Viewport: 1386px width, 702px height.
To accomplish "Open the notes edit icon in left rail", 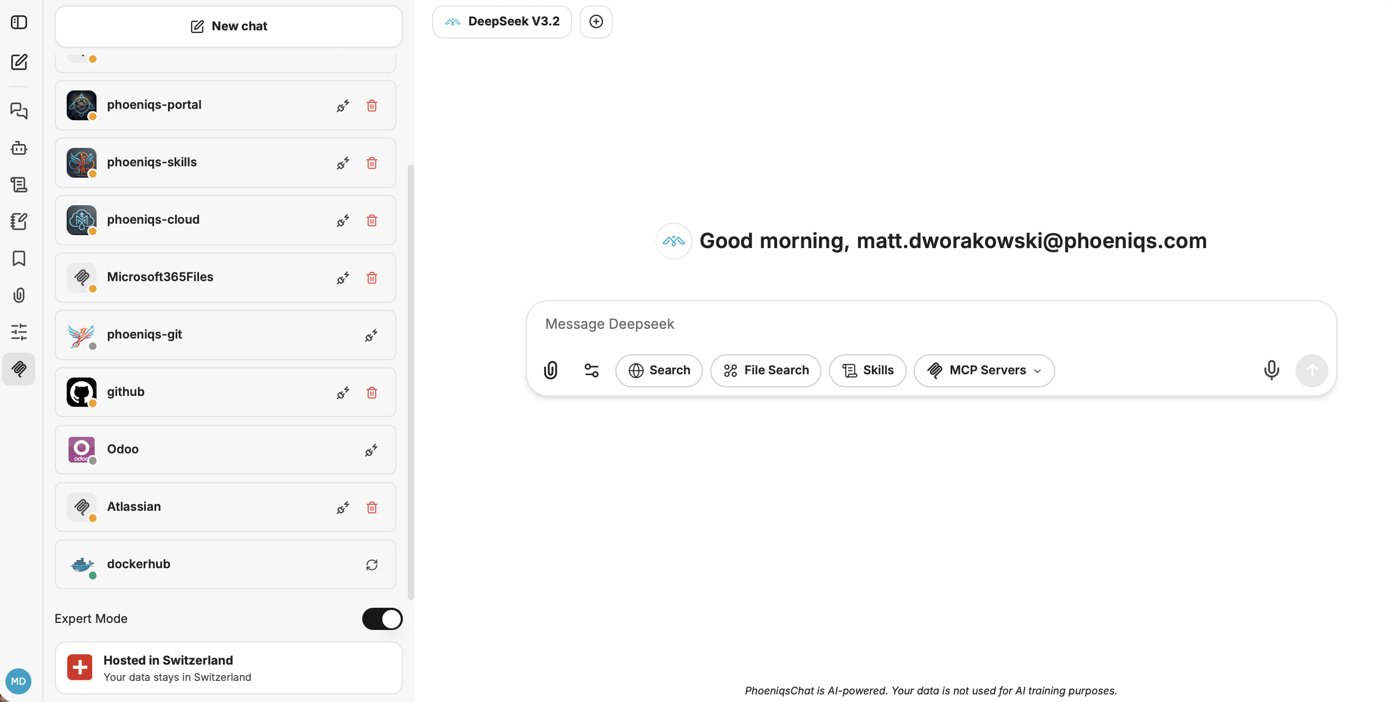I will tap(19, 222).
